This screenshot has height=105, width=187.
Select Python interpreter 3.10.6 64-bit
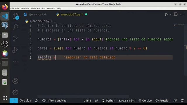coord(126,101)
